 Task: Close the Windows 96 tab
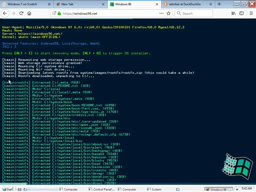pyautogui.click(x=157, y=4)
